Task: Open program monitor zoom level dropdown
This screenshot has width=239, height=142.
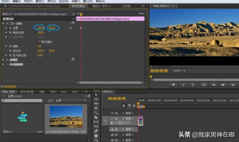Action: pyautogui.click(x=179, y=71)
